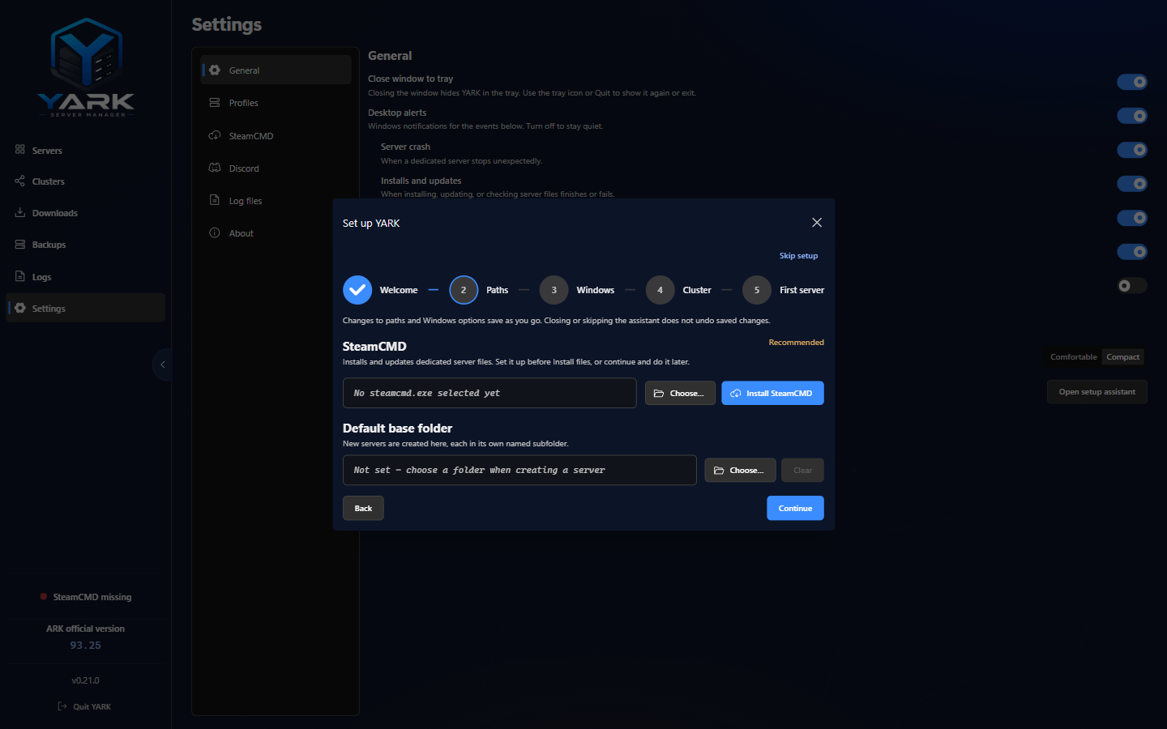Click the steamcmd.exe path field

(x=489, y=393)
